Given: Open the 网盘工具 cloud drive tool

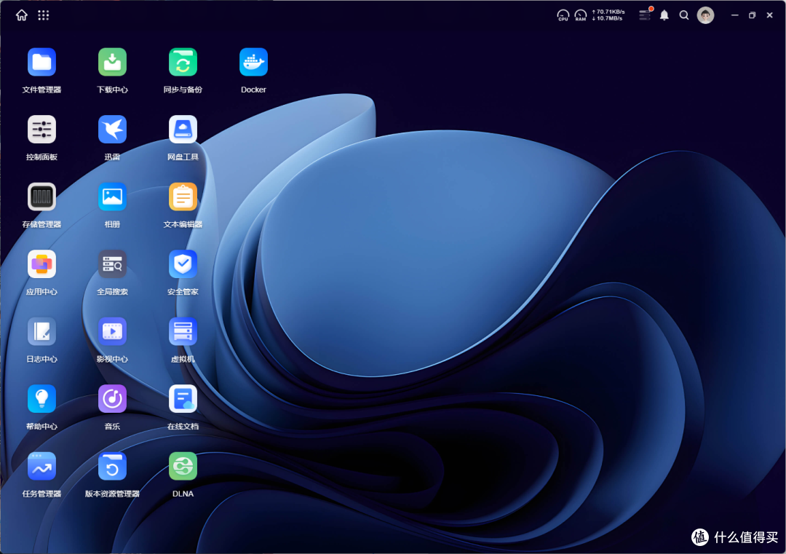Looking at the screenshot, I should [183, 130].
